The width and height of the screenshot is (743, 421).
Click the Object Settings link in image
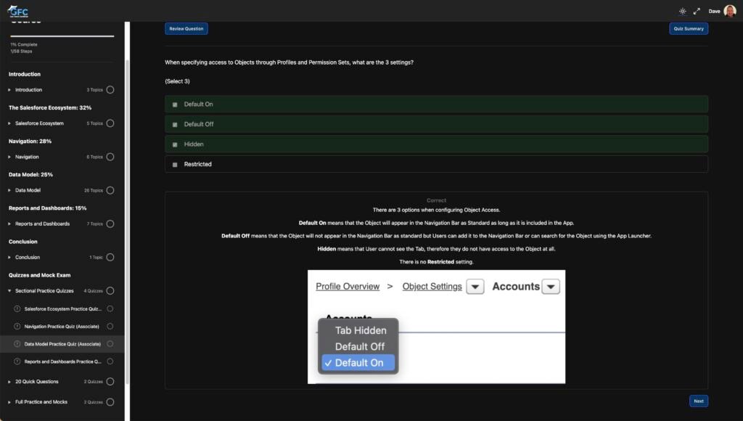pyautogui.click(x=432, y=287)
